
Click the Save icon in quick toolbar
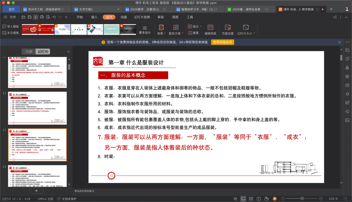point(30,17)
